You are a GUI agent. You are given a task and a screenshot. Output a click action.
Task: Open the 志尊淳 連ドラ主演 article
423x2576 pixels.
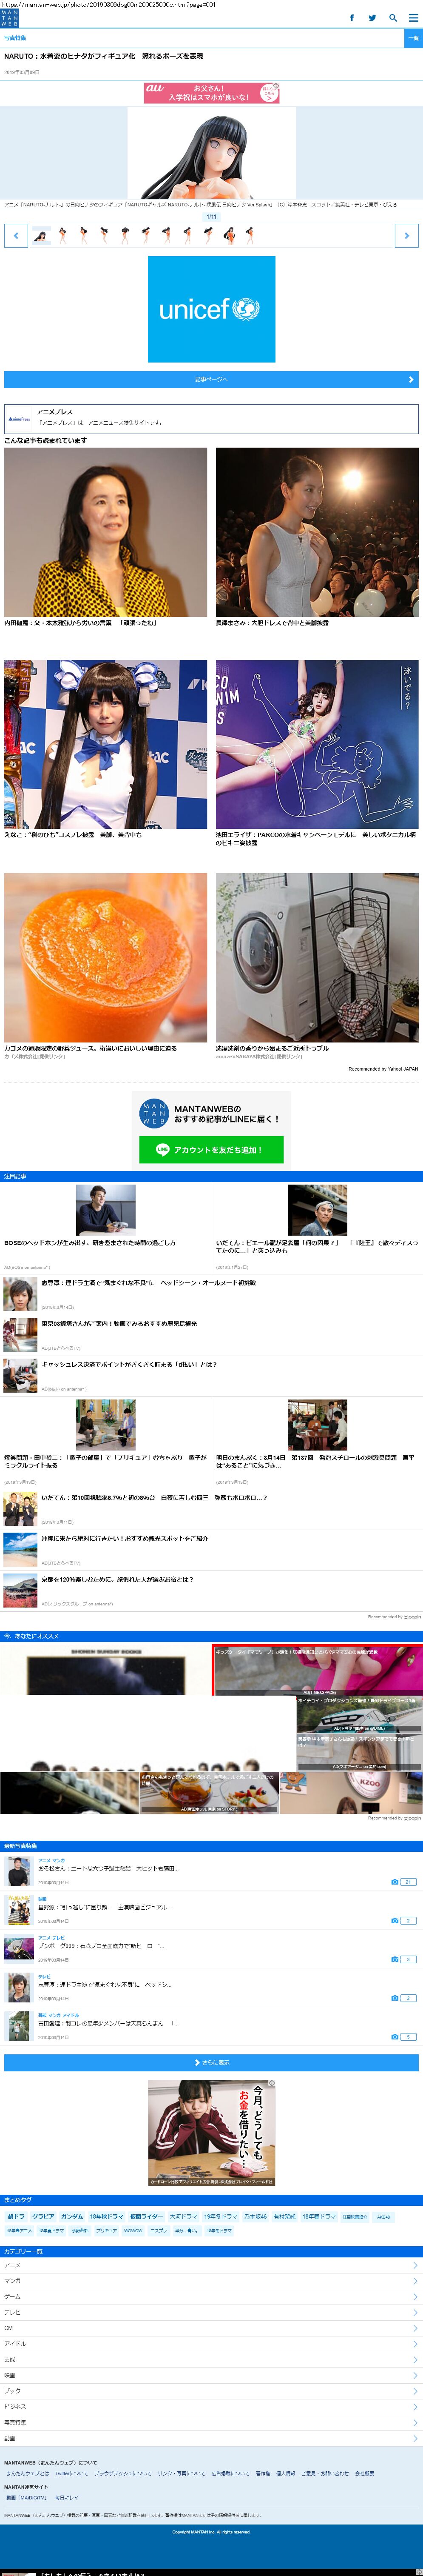point(211,1294)
